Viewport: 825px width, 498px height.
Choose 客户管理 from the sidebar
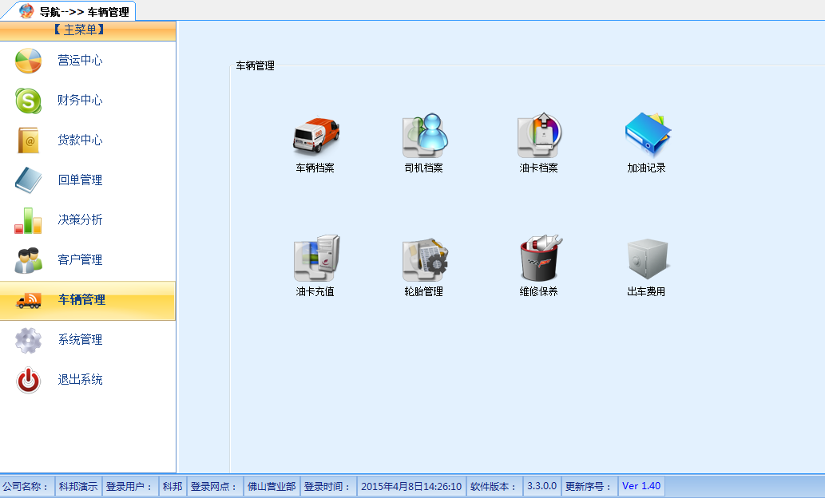(x=80, y=260)
